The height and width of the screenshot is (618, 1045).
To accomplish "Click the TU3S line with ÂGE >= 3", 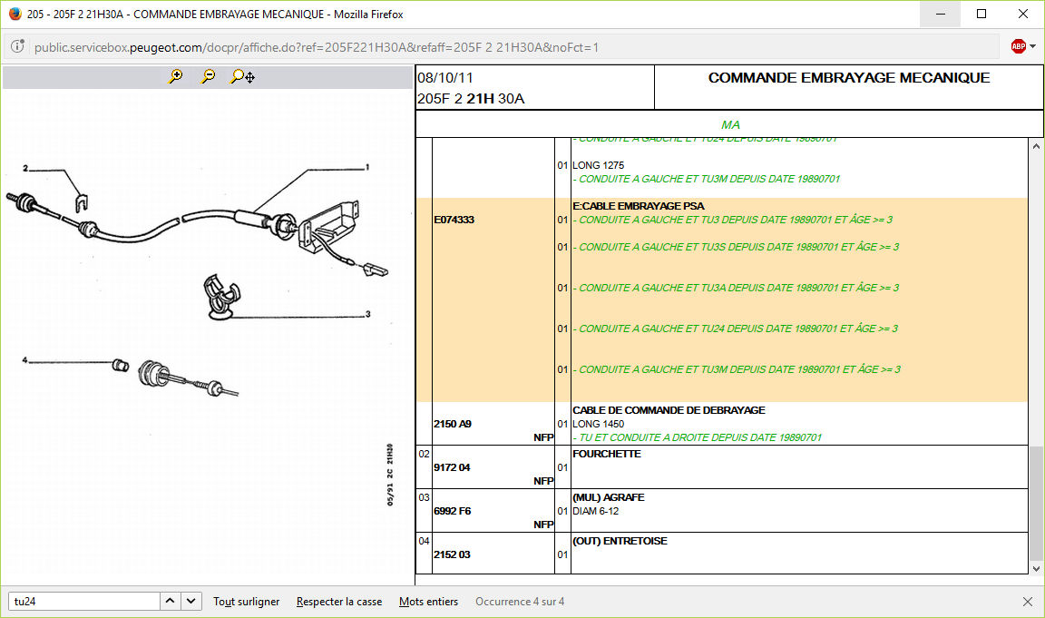I will click(736, 247).
